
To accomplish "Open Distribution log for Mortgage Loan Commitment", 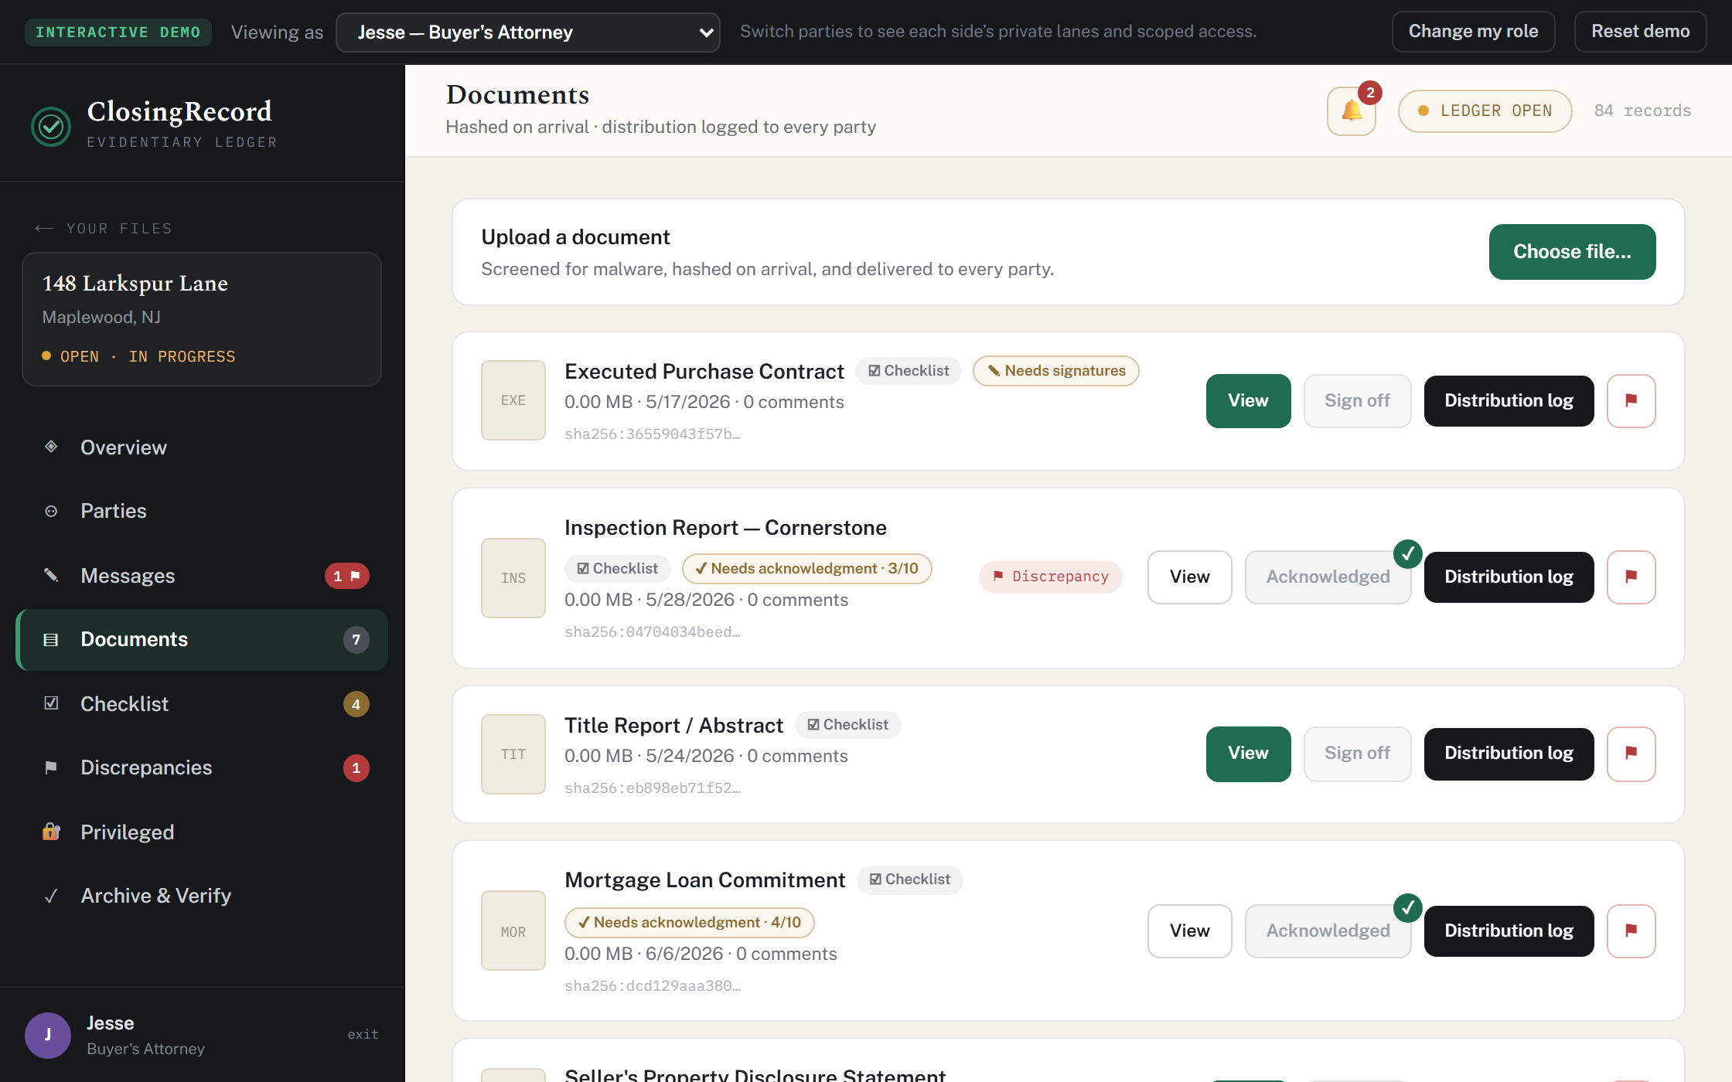I will (1509, 931).
